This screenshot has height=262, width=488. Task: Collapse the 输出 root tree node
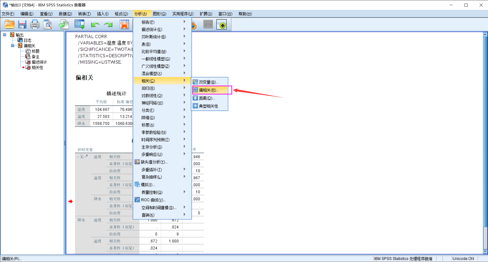(5, 34)
